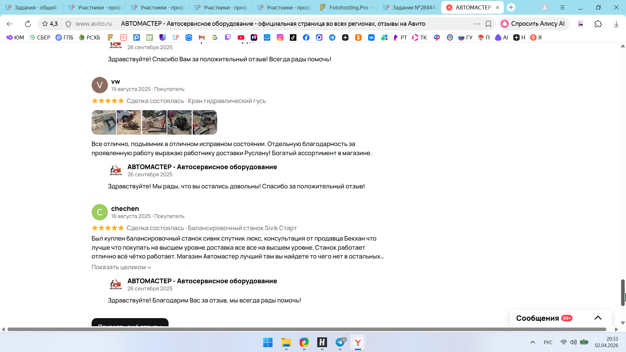The height and width of the screenshot is (352, 626).
Task: Open the downloads arrow icon
Action: (x=616, y=24)
